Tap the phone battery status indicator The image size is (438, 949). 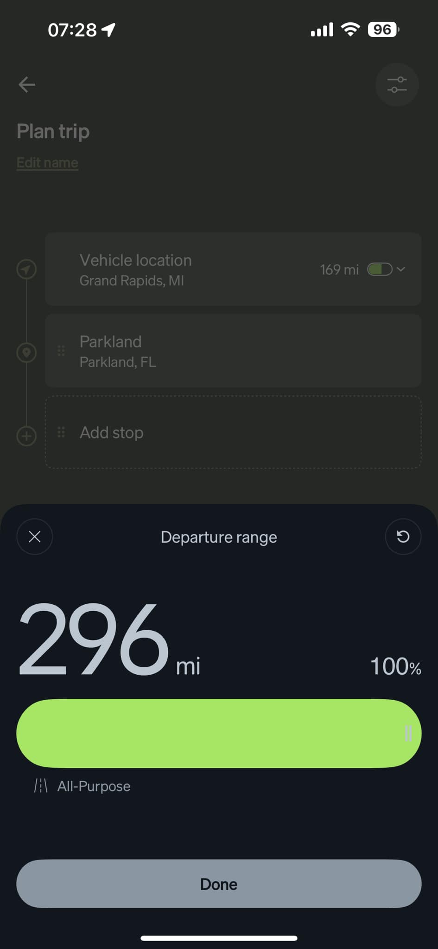(x=383, y=30)
